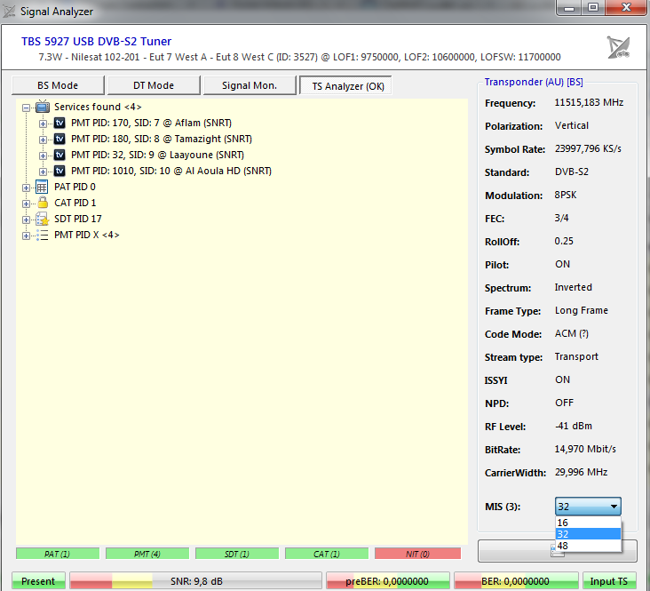The width and height of the screenshot is (650, 591).
Task: Collapse the Services found tree node
Action: pyautogui.click(x=27, y=107)
